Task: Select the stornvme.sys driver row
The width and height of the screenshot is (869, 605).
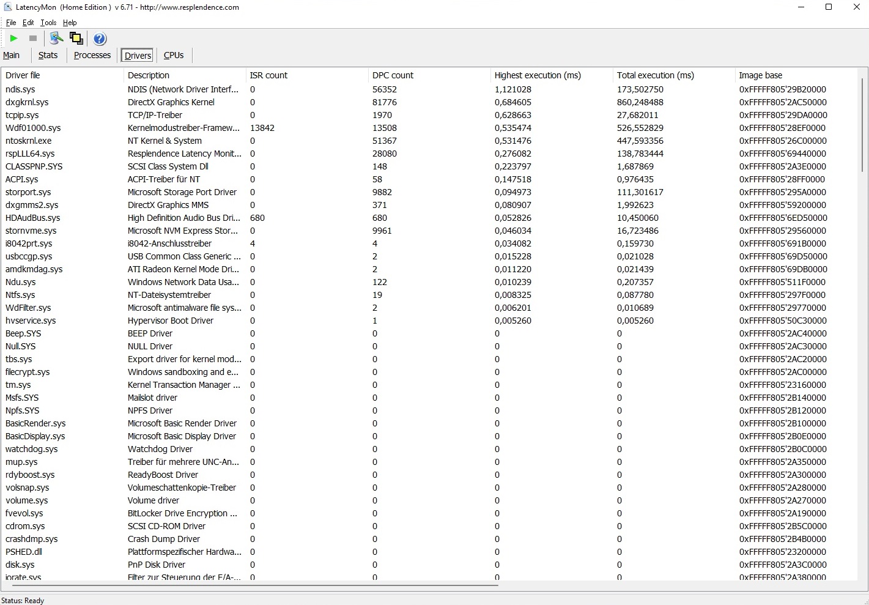Action: (x=429, y=231)
